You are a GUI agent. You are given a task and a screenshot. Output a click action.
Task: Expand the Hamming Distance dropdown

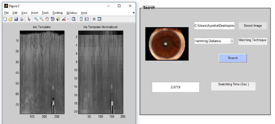click(x=232, y=41)
